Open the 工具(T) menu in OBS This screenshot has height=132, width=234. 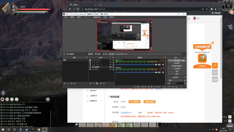tap(105, 17)
